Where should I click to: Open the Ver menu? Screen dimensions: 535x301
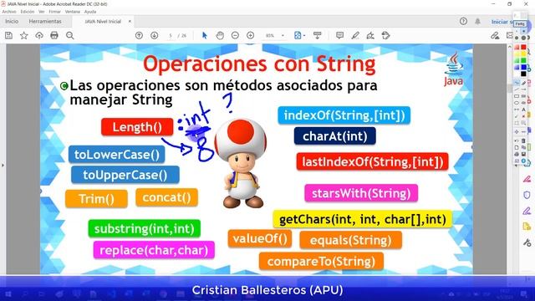(x=42, y=12)
